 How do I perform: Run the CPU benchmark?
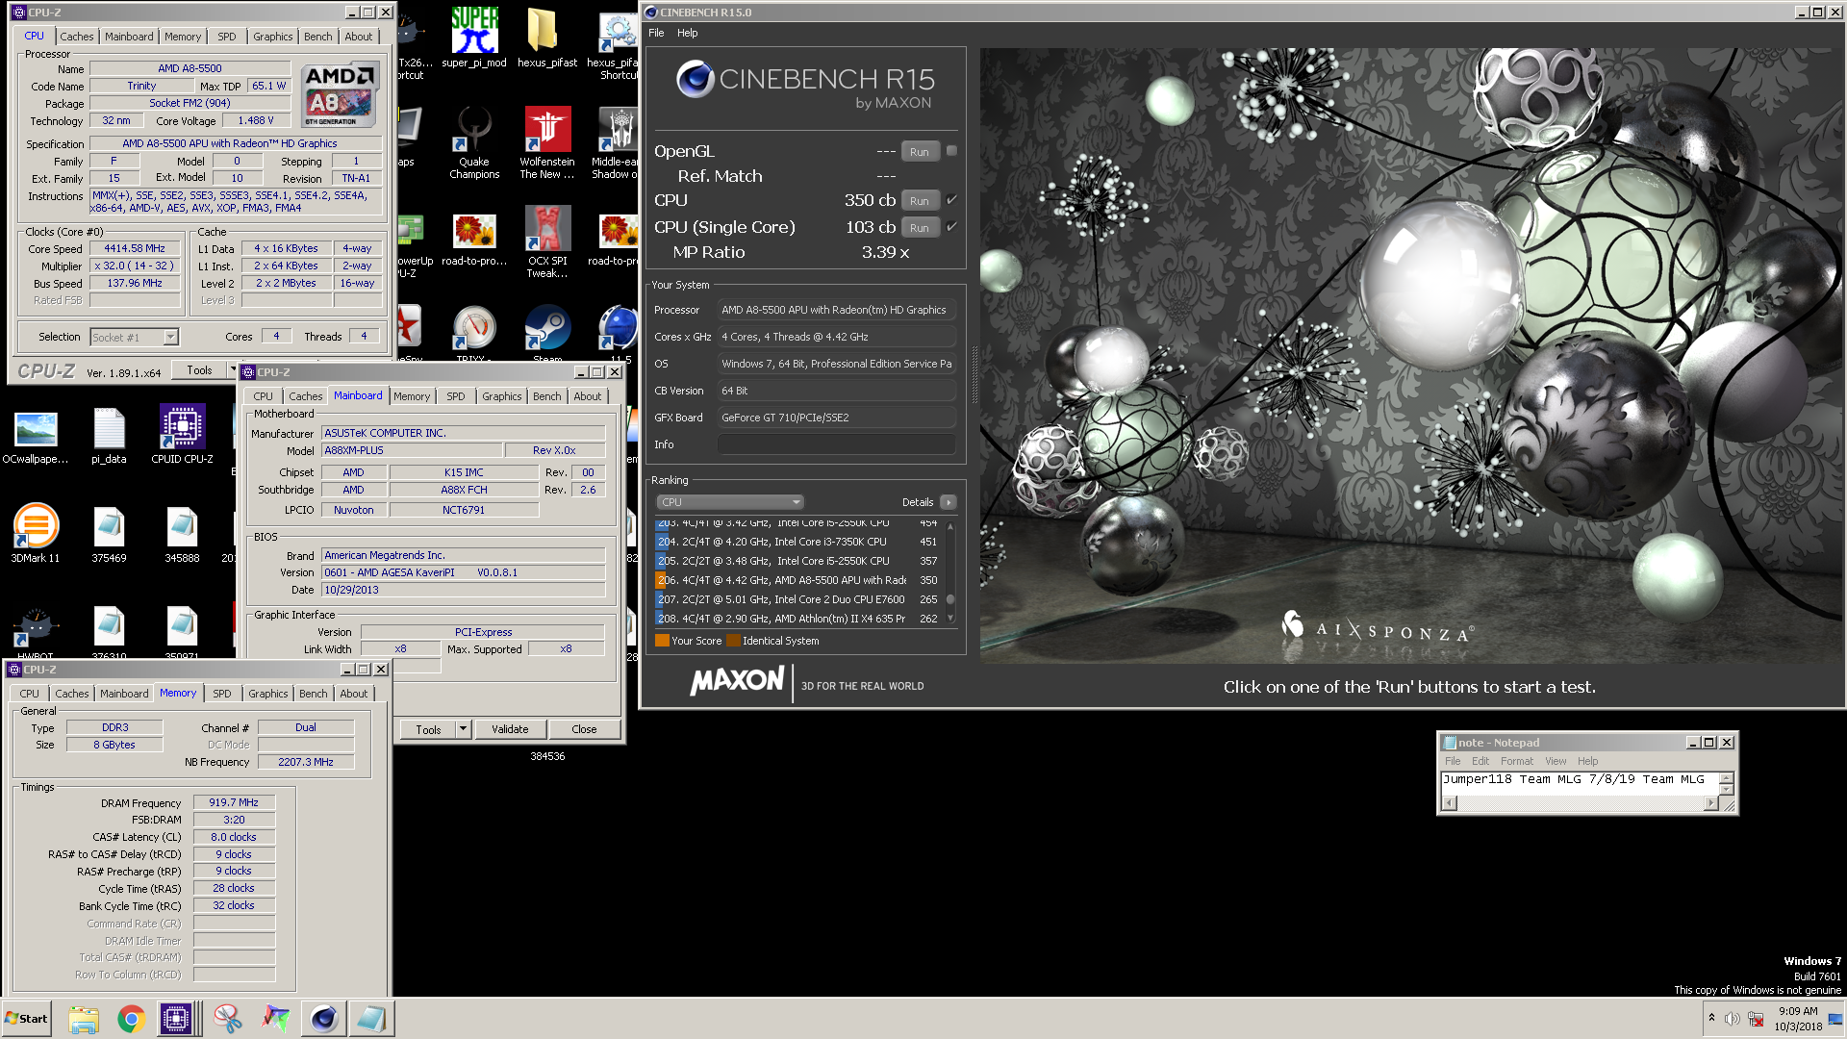[x=920, y=201]
